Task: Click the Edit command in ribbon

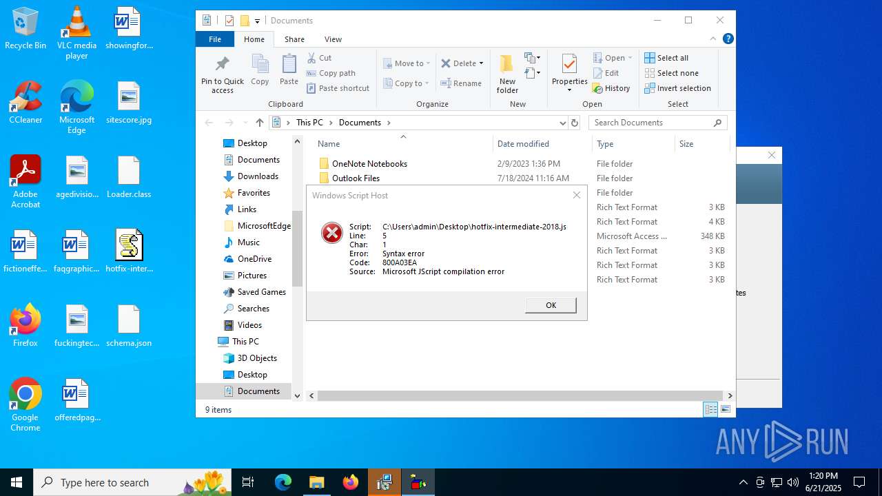Action: tap(605, 73)
